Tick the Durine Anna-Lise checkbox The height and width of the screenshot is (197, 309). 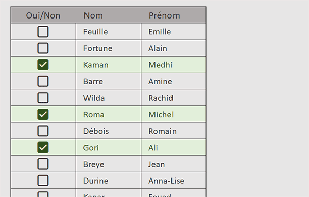[43, 180]
